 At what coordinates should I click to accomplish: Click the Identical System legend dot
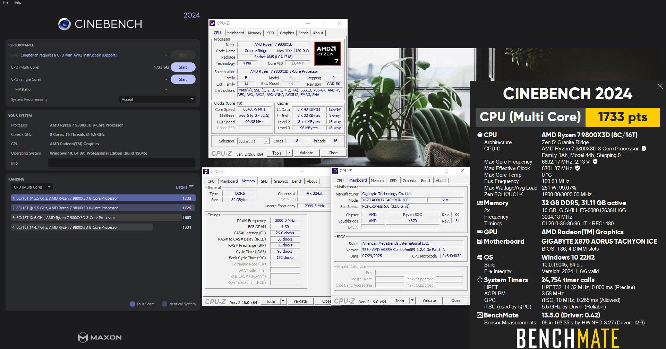click(164, 304)
